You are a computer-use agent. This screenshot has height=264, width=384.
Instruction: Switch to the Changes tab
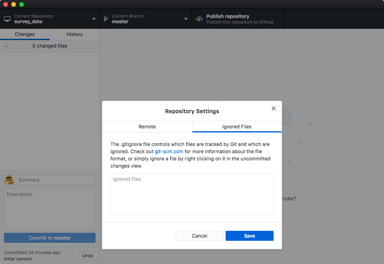pos(25,34)
